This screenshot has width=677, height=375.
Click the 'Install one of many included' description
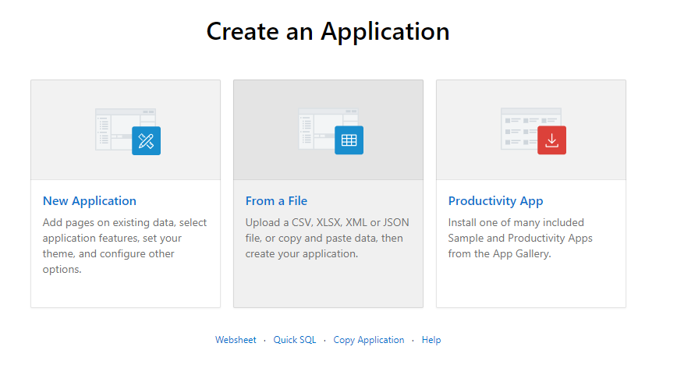520,239
